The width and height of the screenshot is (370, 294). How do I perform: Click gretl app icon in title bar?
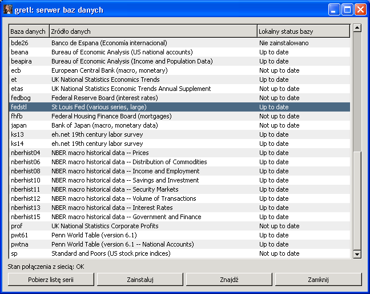(8, 10)
